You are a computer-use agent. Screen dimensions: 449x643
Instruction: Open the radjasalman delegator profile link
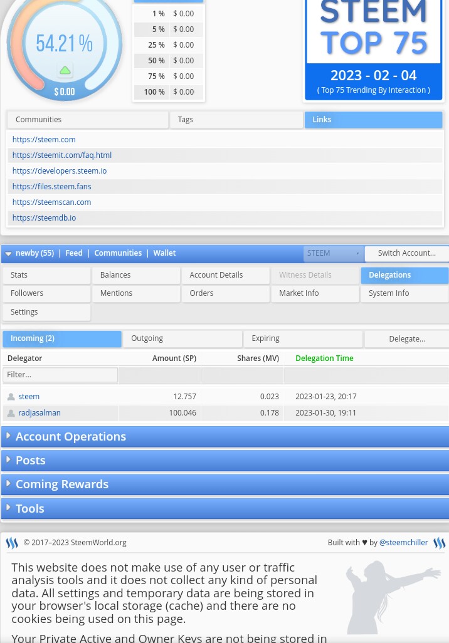click(x=40, y=413)
